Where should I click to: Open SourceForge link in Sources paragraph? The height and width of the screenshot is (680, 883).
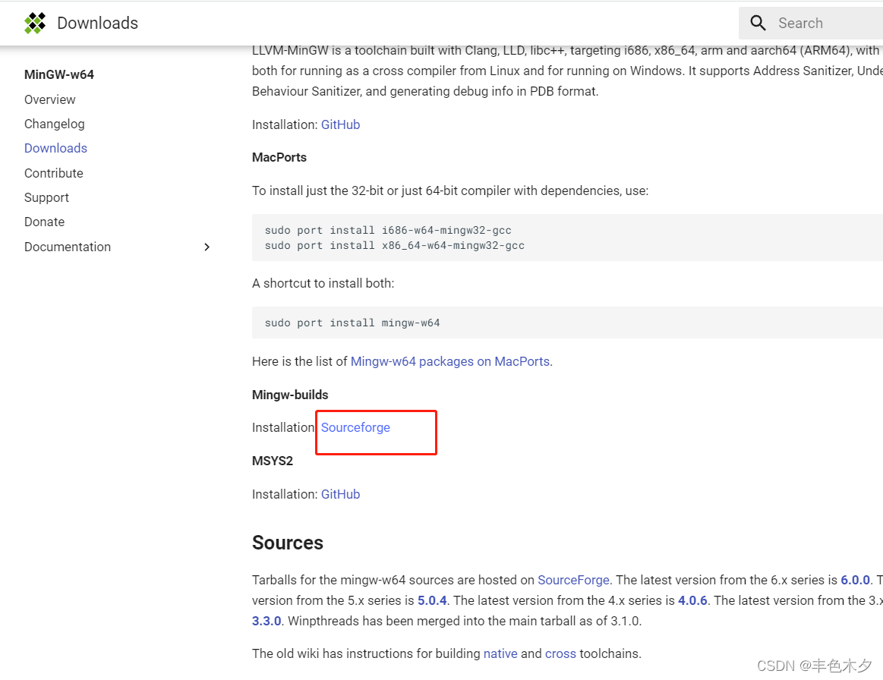[573, 580]
